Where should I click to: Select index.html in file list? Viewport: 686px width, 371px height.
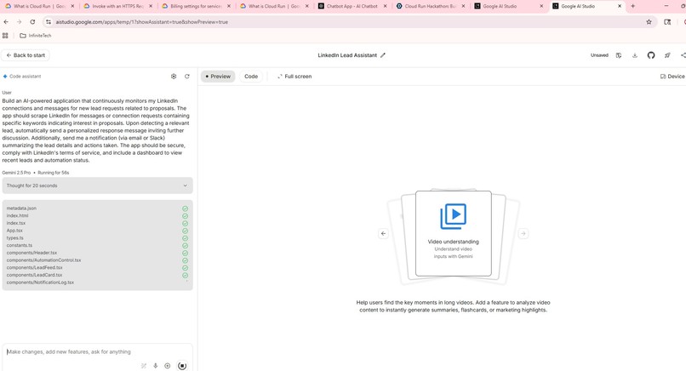click(x=18, y=215)
